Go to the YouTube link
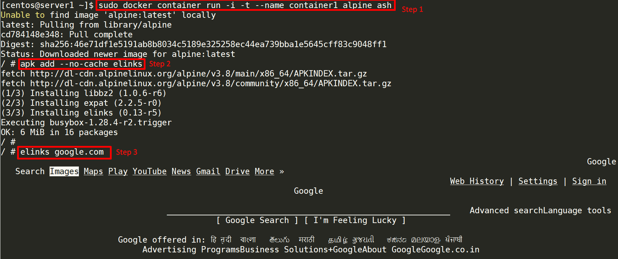The image size is (618, 259). (149, 171)
